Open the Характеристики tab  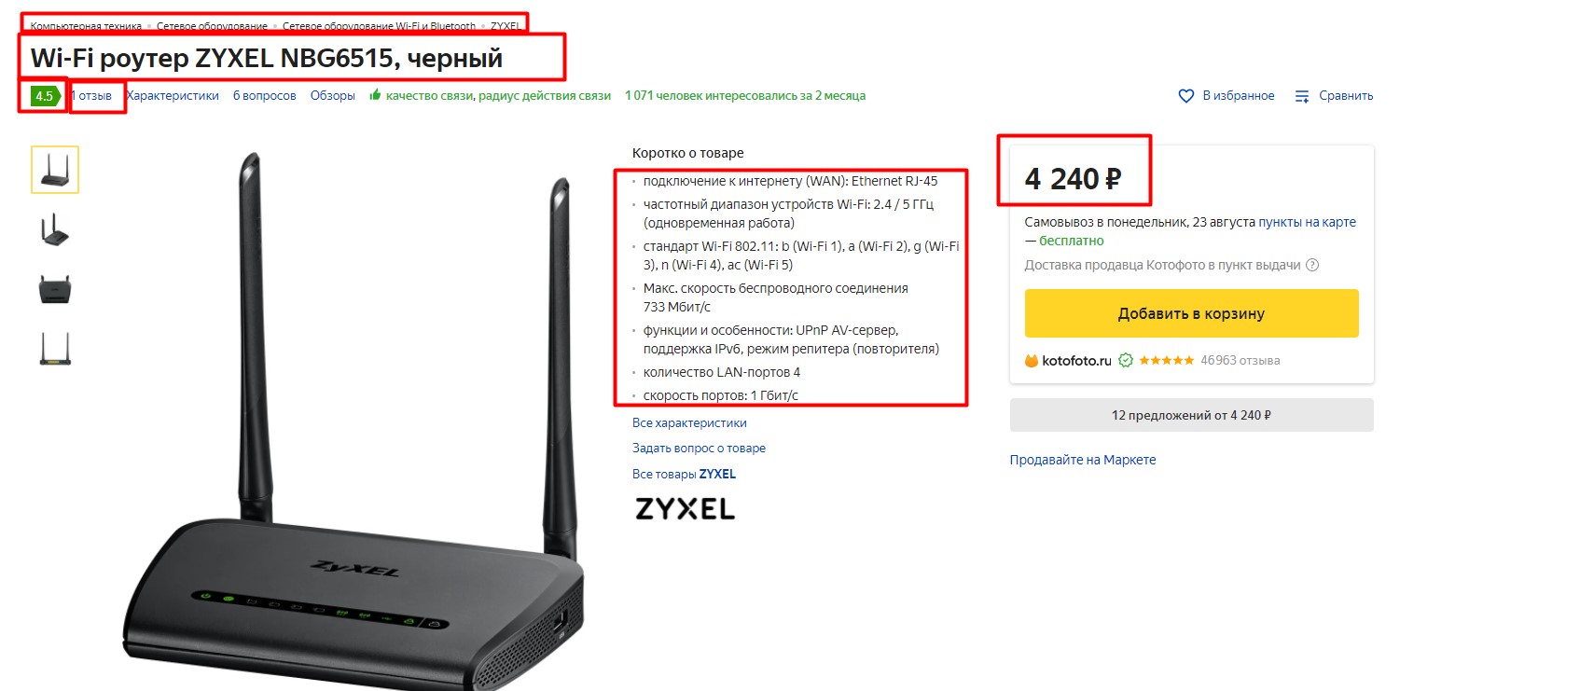click(x=173, y=95)
